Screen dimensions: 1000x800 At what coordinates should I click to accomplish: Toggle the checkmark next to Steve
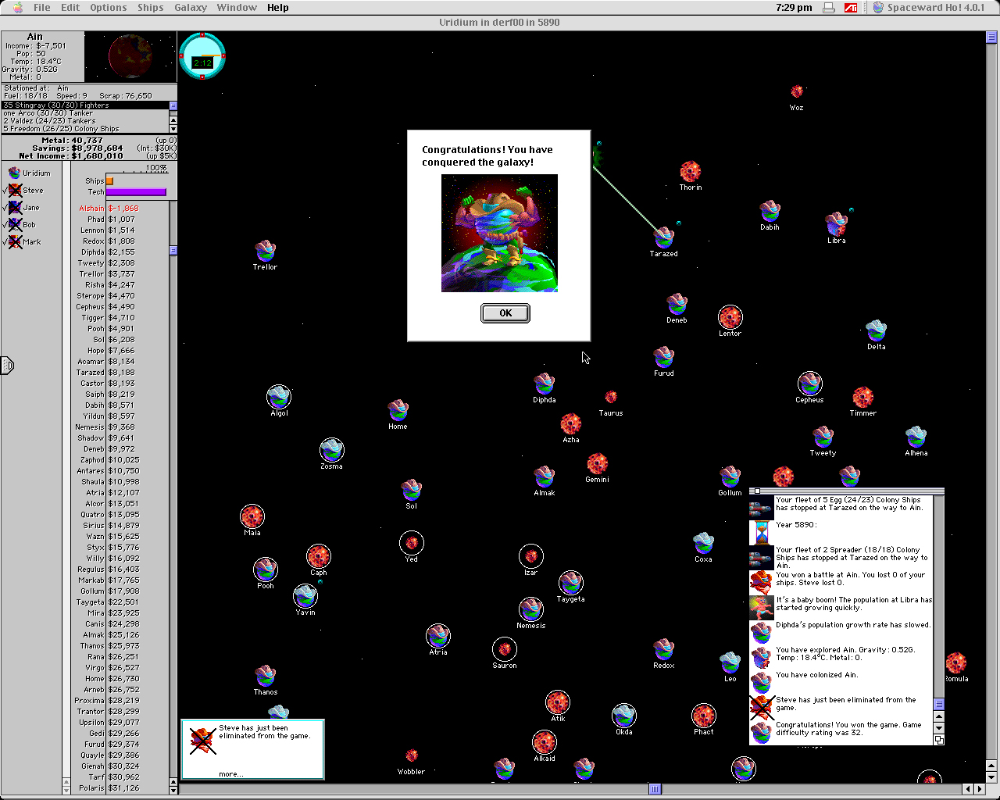point(5,190)
